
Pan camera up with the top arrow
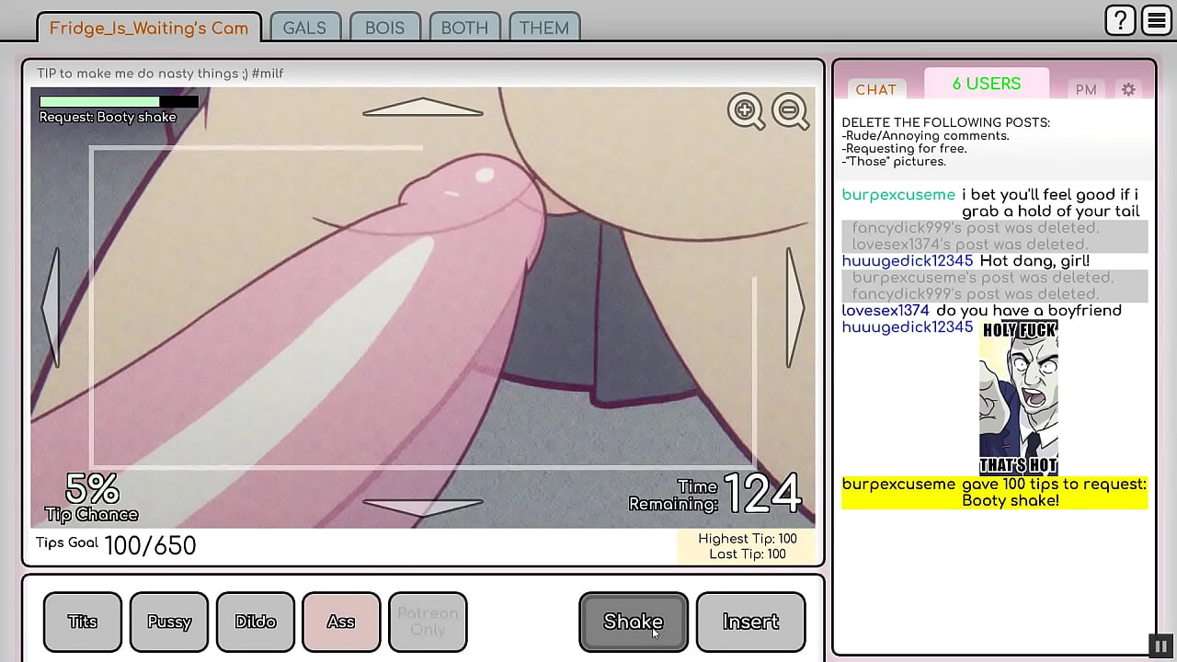tap(423, 108)
